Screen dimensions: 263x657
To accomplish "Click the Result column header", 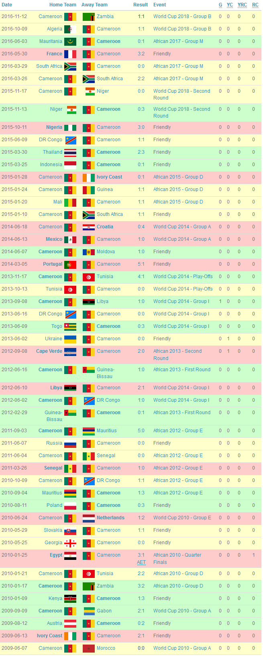I will [x=141, y=5].
